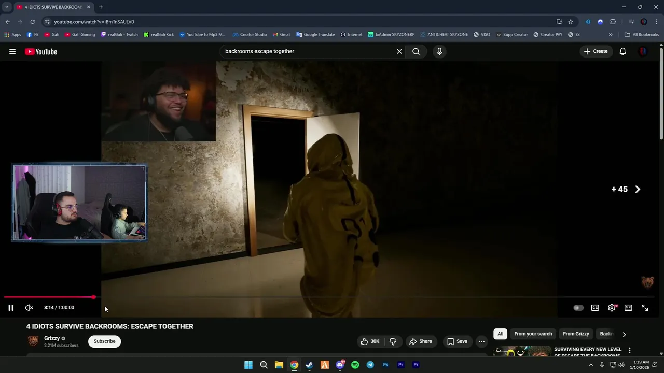Select the From your search chip
Image resolution: width=664 pixels, height=373 pixels.
pyautogui.click(x=533, y=334)
